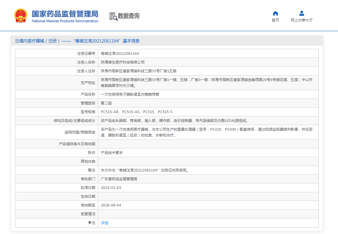Click the 产品名称 row label

88,94
